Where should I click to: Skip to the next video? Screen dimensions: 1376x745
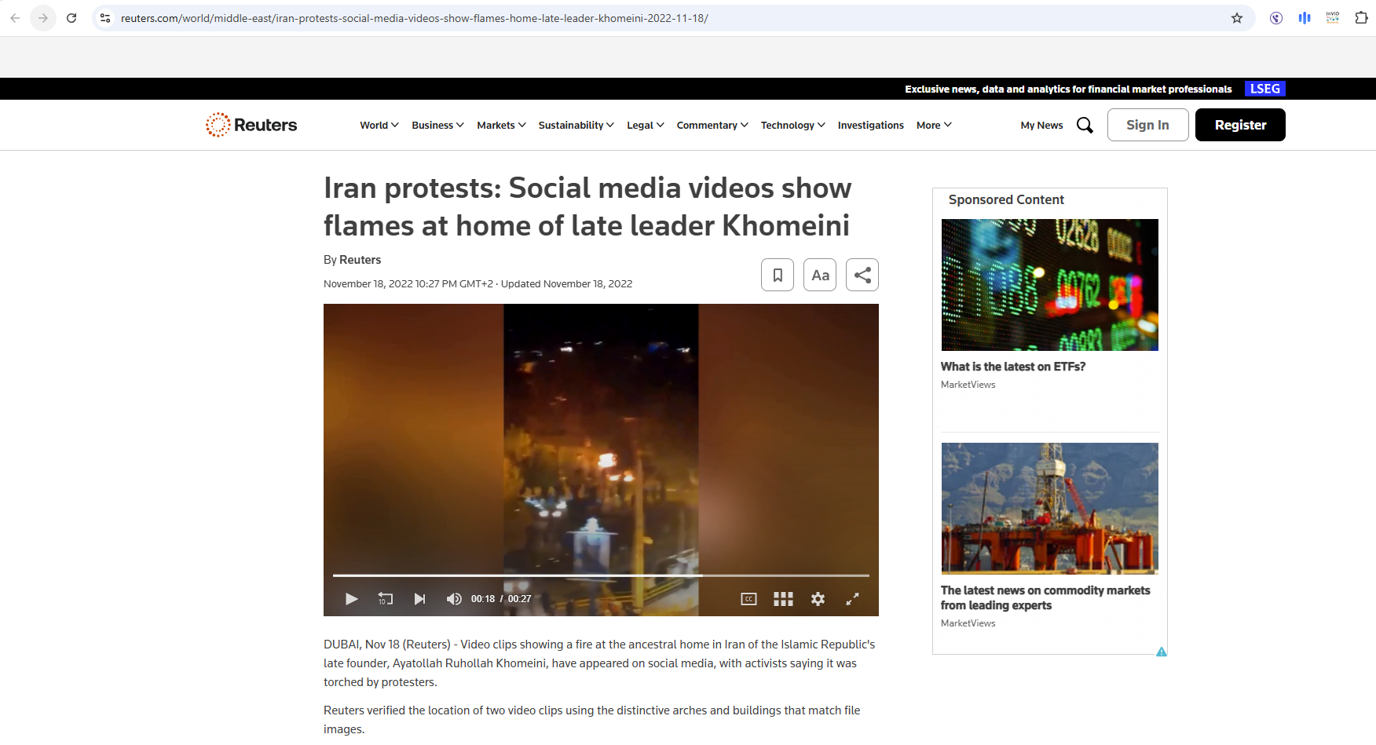pos(419,599)
